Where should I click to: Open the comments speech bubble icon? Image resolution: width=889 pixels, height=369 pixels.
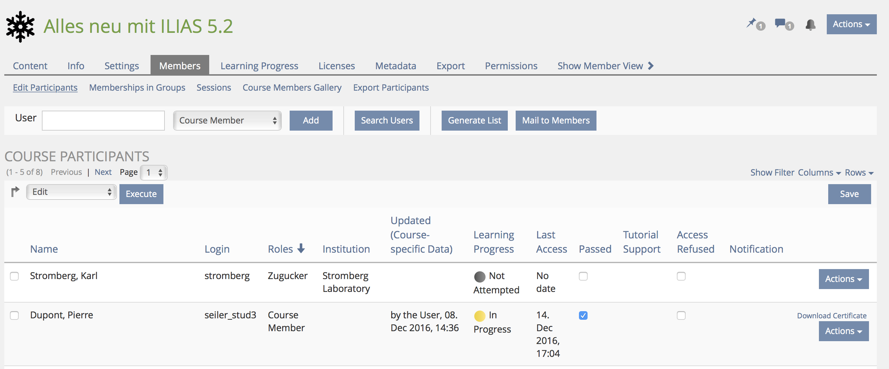[x=780, y=24]
